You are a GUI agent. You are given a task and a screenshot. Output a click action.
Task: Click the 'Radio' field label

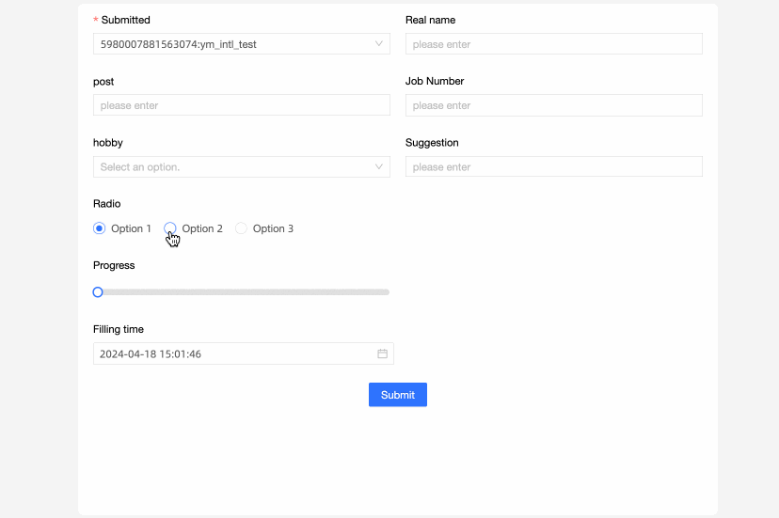(x=107, y=204)
